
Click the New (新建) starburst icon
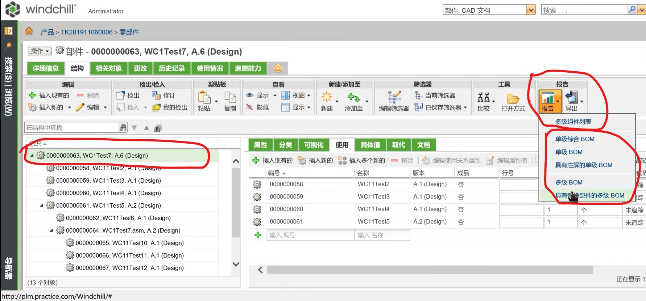pos(327,97)
